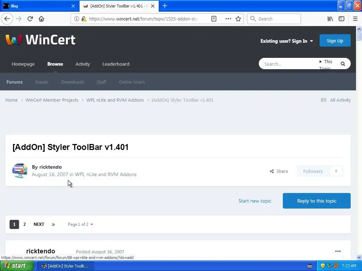This screenshot has height=271, width=362.
Task: Close the Styler ToolBar tab
Action: tap(153, 6)
